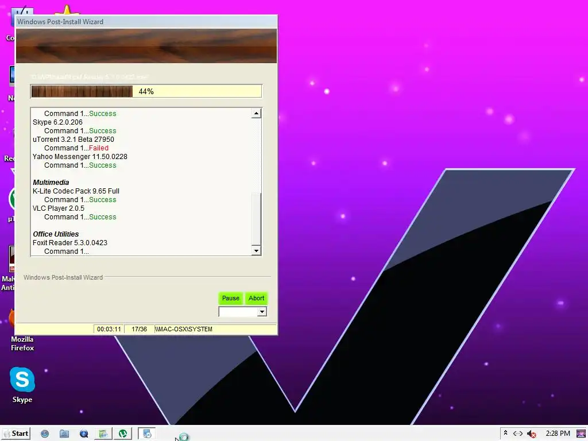
Task: Click the Office Utilities category heading
Action: [56, 234]
